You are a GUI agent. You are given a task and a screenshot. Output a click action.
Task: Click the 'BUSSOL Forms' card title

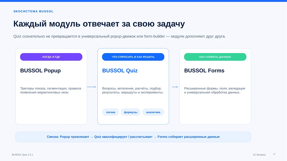(x=204, y=70)
